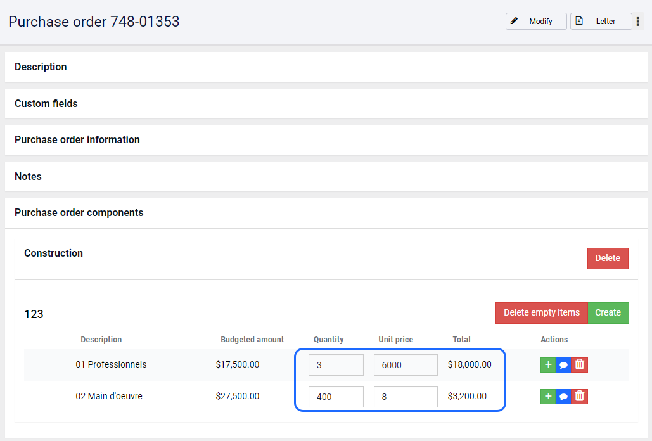Viewport: 652px width, 441px height.
Task: Click the $17,500.00 budgeted amount
Action: coord(238,364)
